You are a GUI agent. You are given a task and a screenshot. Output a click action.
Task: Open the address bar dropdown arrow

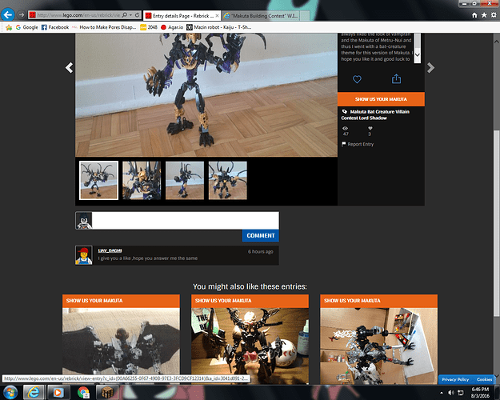click(x=130, y=15)
